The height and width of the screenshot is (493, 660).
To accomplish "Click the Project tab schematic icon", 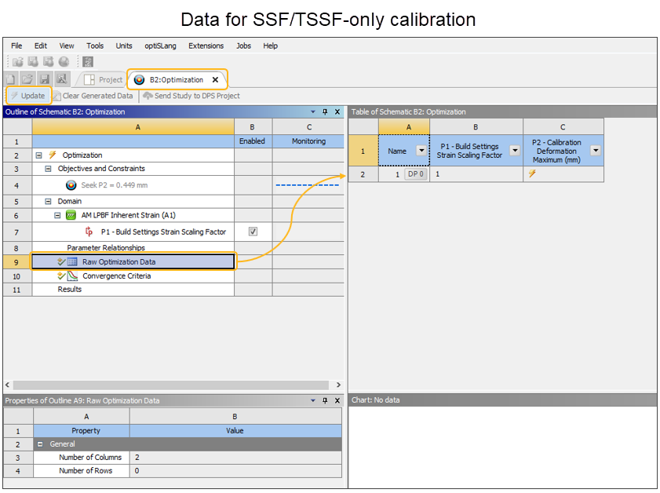I will click(x=89, y=79).
